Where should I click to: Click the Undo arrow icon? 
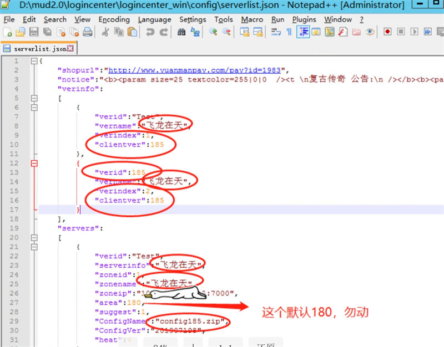pos(150,32)
